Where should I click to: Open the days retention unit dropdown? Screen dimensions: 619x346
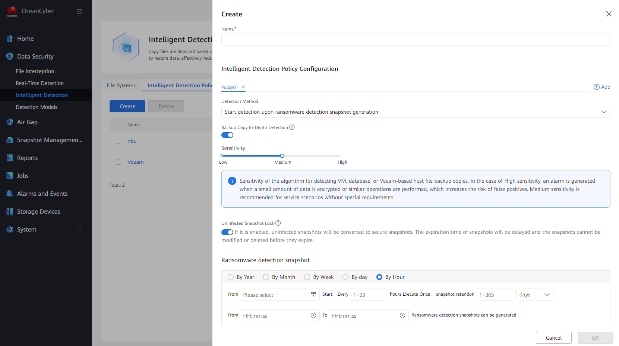[x=534, y=295]
